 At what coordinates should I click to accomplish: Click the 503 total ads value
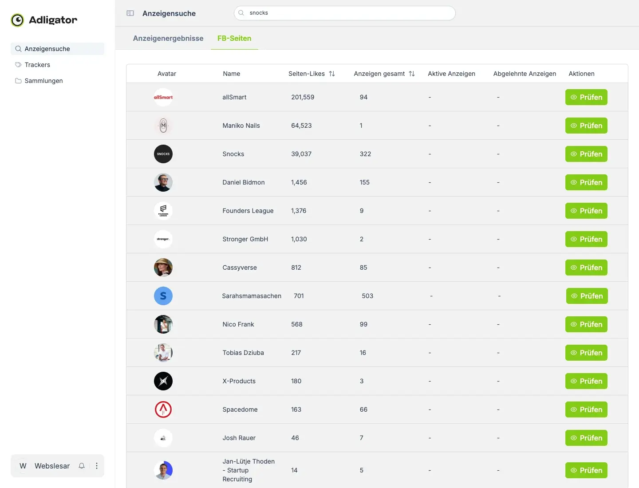pos(367,296)
